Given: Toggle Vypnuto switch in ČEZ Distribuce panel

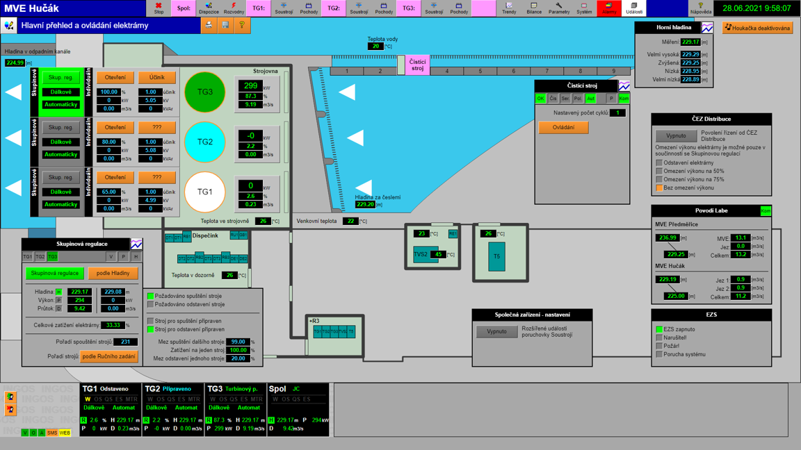Looking at the screenshot, I should [676, 135].
